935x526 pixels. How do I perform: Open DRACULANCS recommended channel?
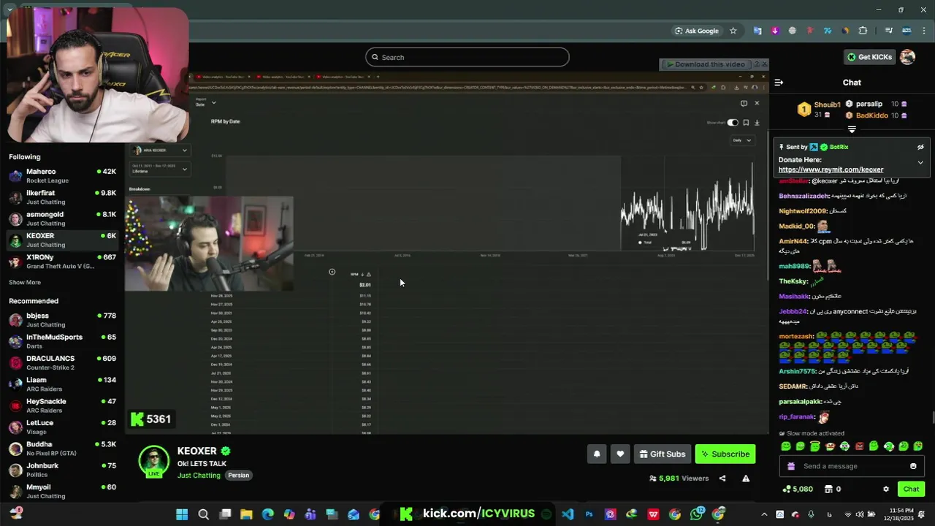pyautogui.click(x=62, y=362)
